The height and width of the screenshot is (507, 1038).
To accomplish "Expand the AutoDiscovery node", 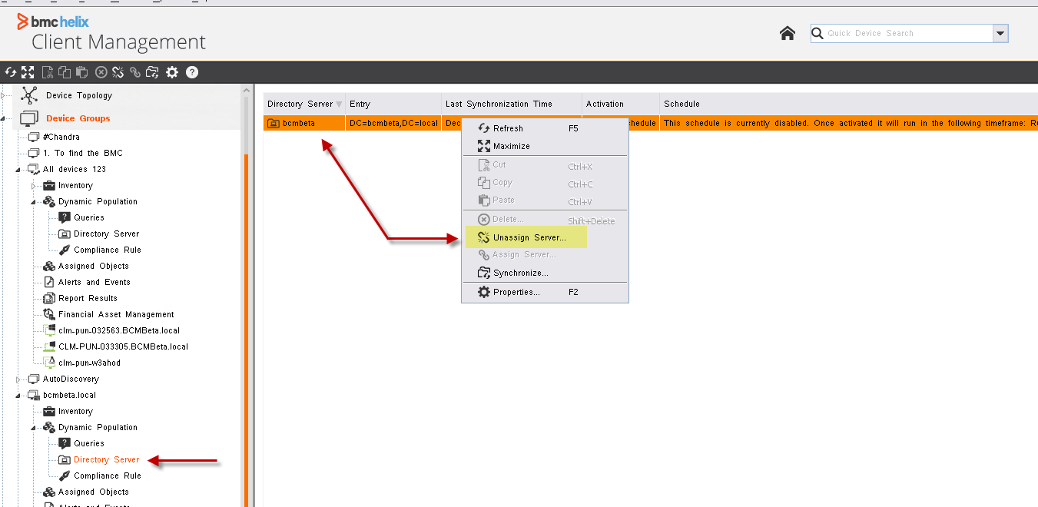I will [18, 379].
